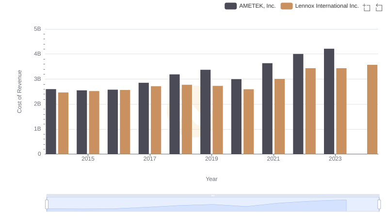Click the 2020 Lennox bar
The width and height of the screenshot is (388, 223).
[x=248, y=121]
